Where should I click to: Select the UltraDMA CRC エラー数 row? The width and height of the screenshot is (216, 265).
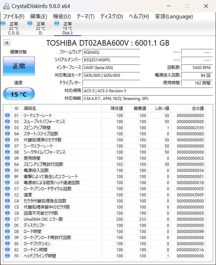tap(104, 219)
